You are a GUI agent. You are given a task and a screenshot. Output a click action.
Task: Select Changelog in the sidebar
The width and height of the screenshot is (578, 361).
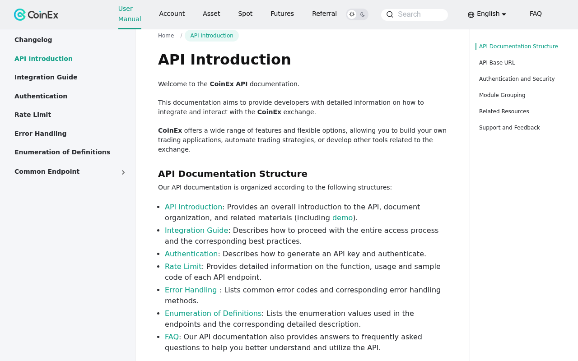tap(33, 40)
